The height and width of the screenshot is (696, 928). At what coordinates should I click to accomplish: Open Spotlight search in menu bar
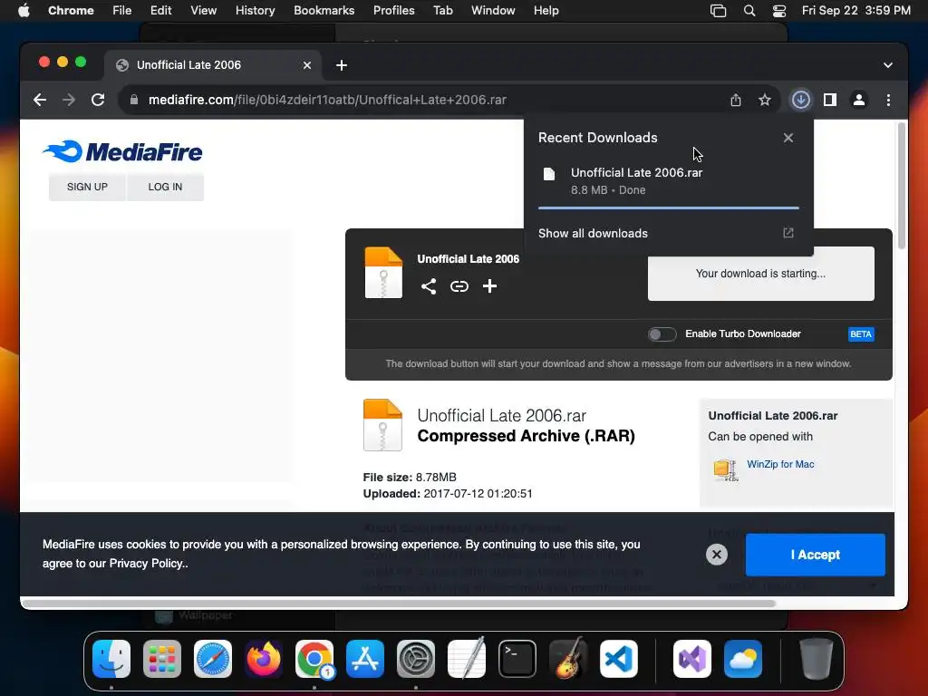pyautogui.click(x=749, y=11)
